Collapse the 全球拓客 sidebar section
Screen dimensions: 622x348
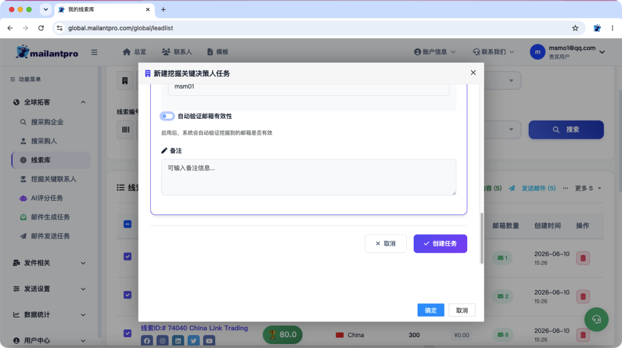[49, 102]
